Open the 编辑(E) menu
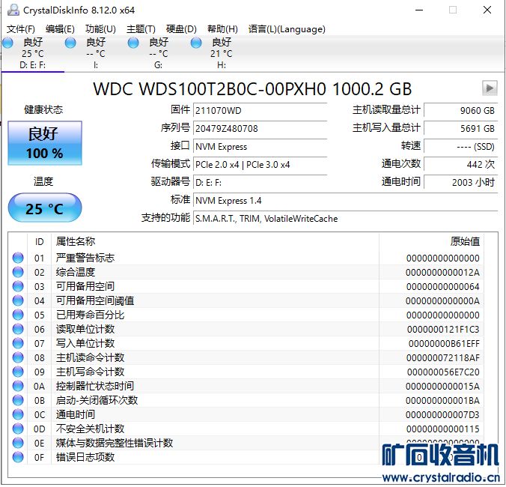This screenshot has width=506, height=487. (60, 29)
